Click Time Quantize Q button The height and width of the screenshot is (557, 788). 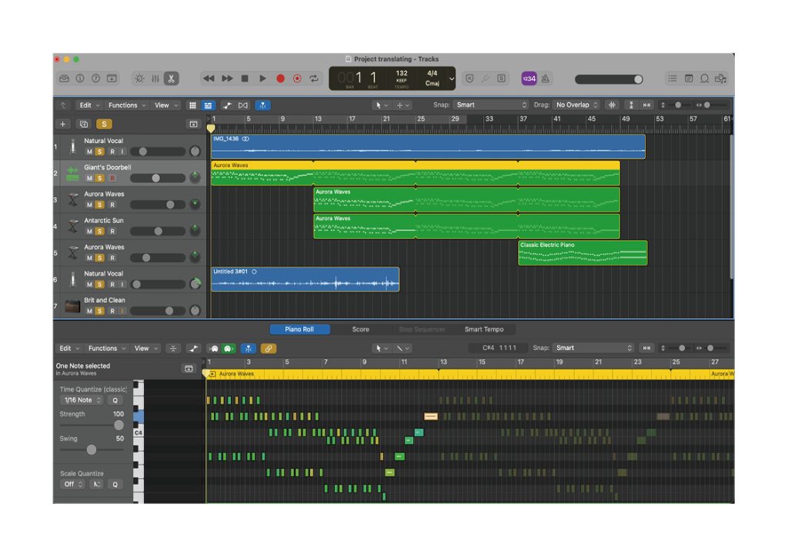pos(115,400)
